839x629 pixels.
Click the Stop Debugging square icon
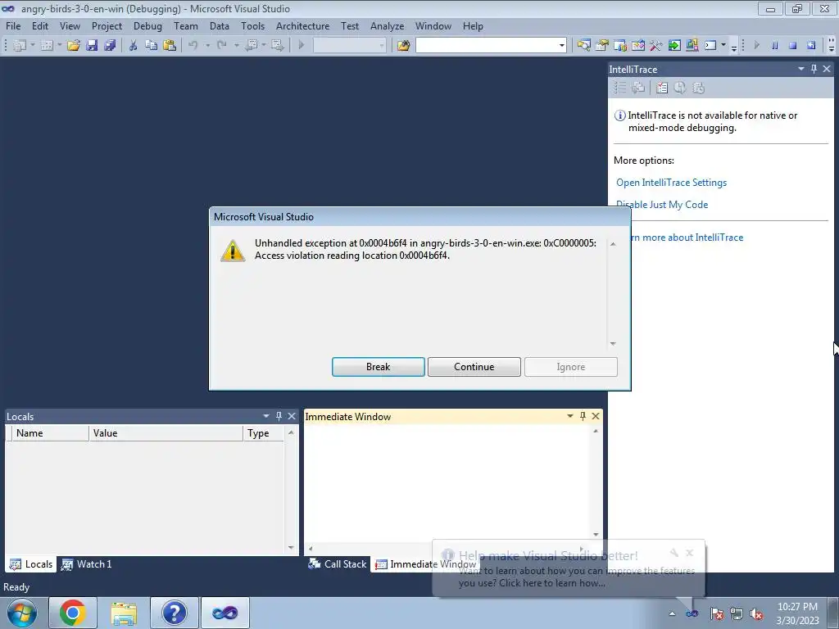coord(792,46)
